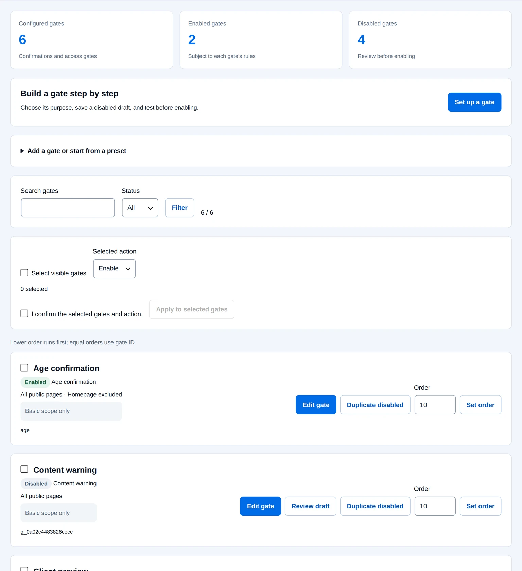Click the Enabled gates count 2

point(192,40)
